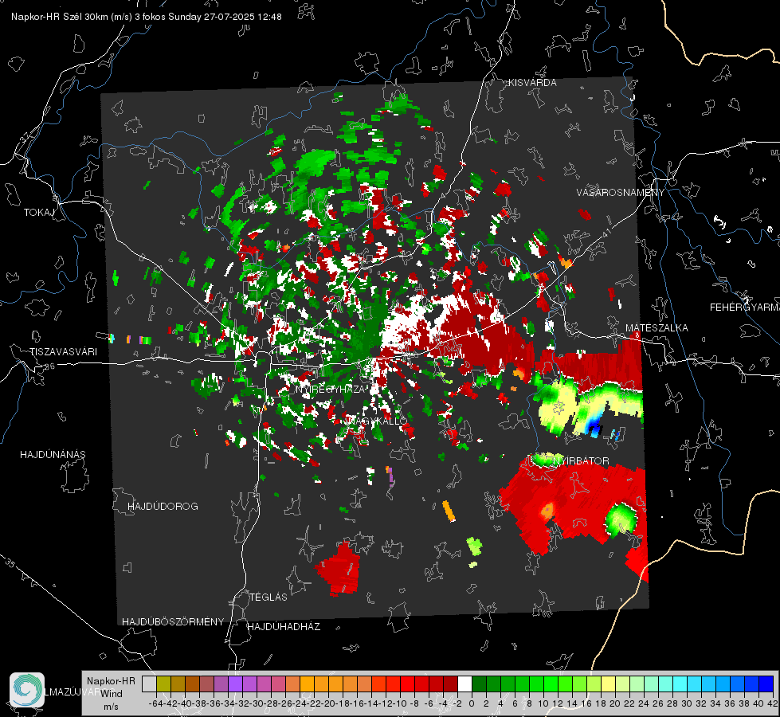
Task: Click the KISVÁRDA city label
Action: click(532, 83)
